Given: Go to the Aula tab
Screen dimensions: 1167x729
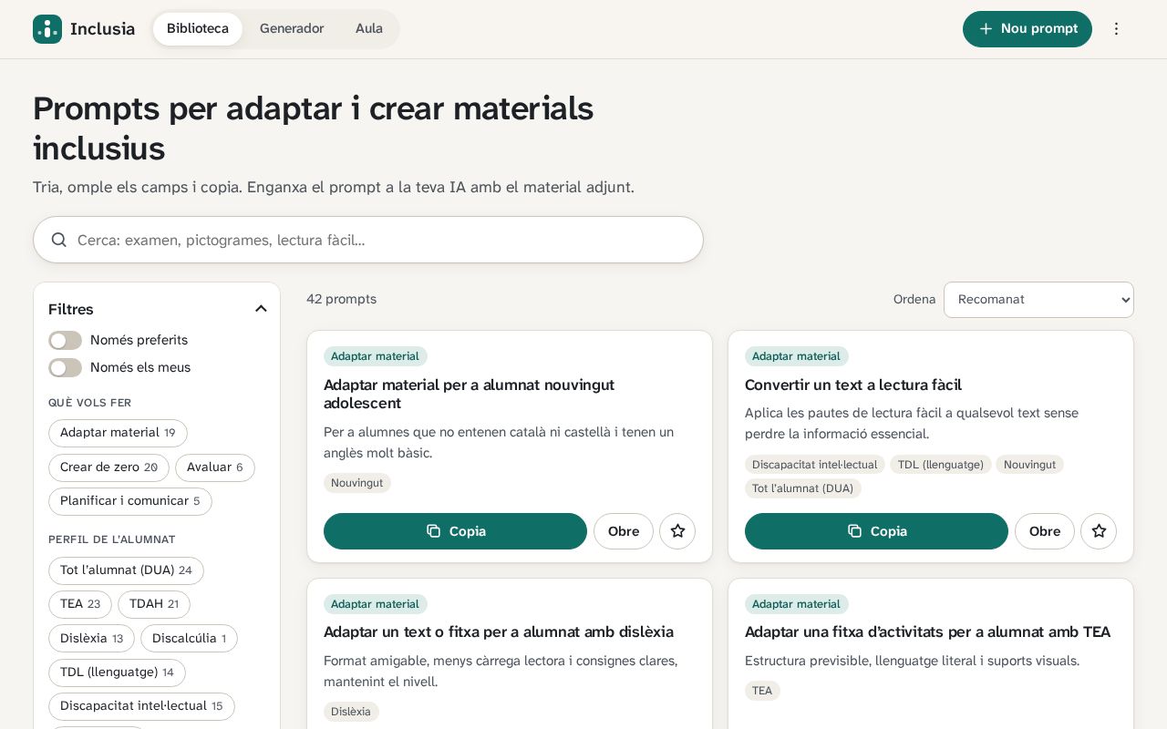Looking at the screenshot, I should pyautogui.click(x=369, y=29).
